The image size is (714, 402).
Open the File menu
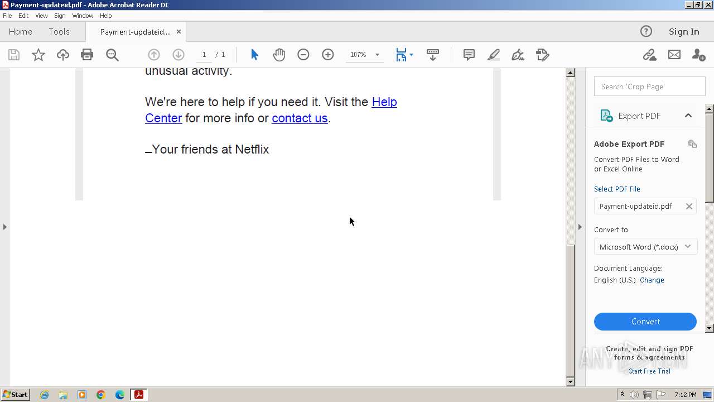(7, 16)
